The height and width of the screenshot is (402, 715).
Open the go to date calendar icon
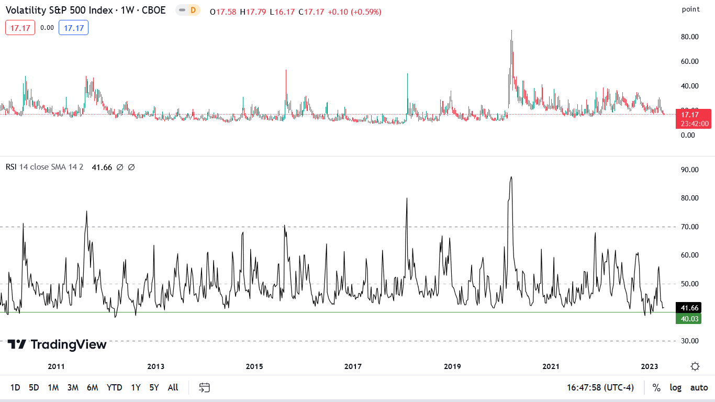point(204,387)
